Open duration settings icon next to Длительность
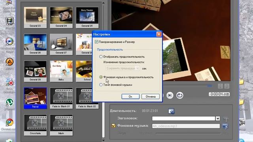Image resolution: width=253 pixels, height=142 pixels. click(171, 111)
